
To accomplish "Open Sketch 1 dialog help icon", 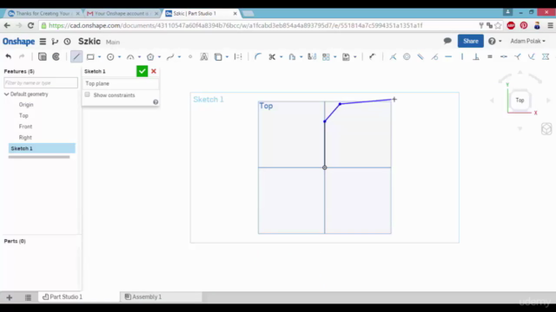I will click(x=156, y=102).
